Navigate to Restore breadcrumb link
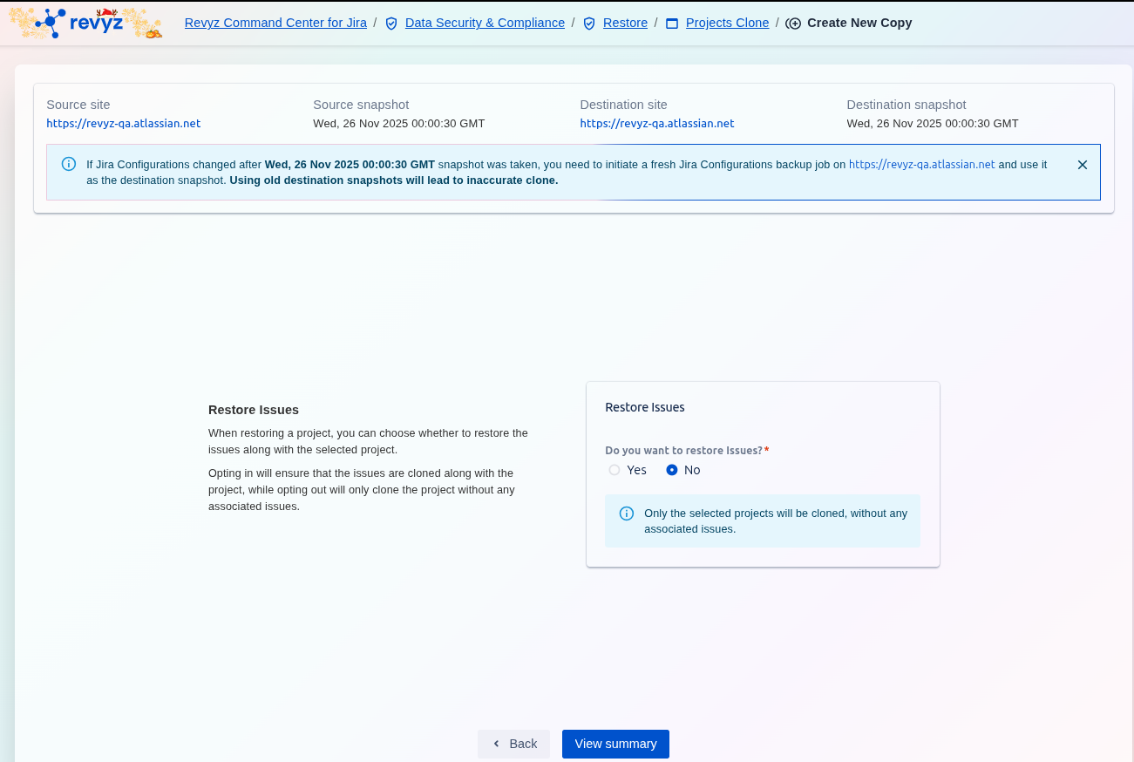The width and height of the screenshot is (1134, 762). click(625, 23)
